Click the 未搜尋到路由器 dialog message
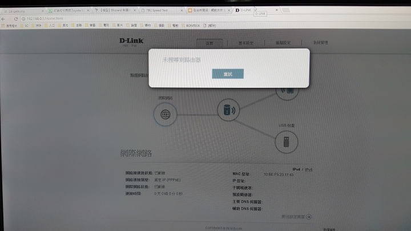 [182, 60]
